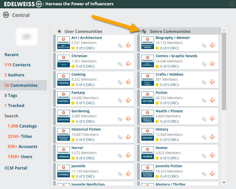Viewport: 236px width, 189px height.
Task: Close the Edelweiss 360 dialog
Action: (232, 4)
